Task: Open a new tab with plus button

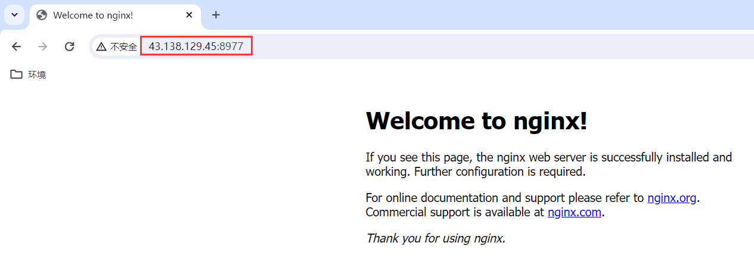Action: pos(216,15)
